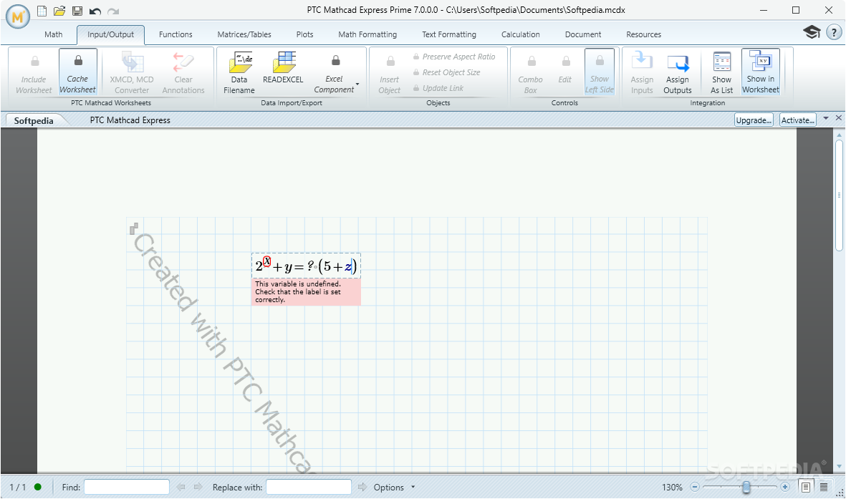Undo the last action
The image size is (846, 499).
(x=95, y=11)
